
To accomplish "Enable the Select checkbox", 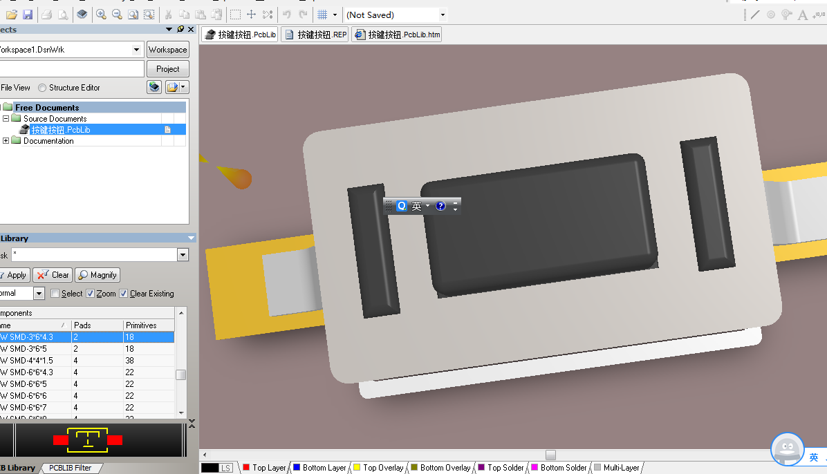I will pyautogui.click(x=55, y=294).
